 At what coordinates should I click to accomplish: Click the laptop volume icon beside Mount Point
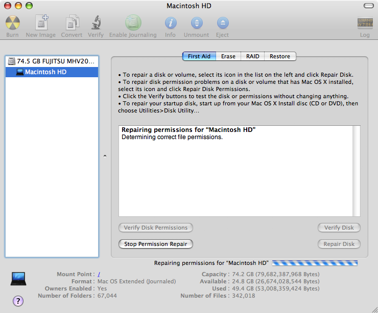pyautogui.click(x=18, y=279)
